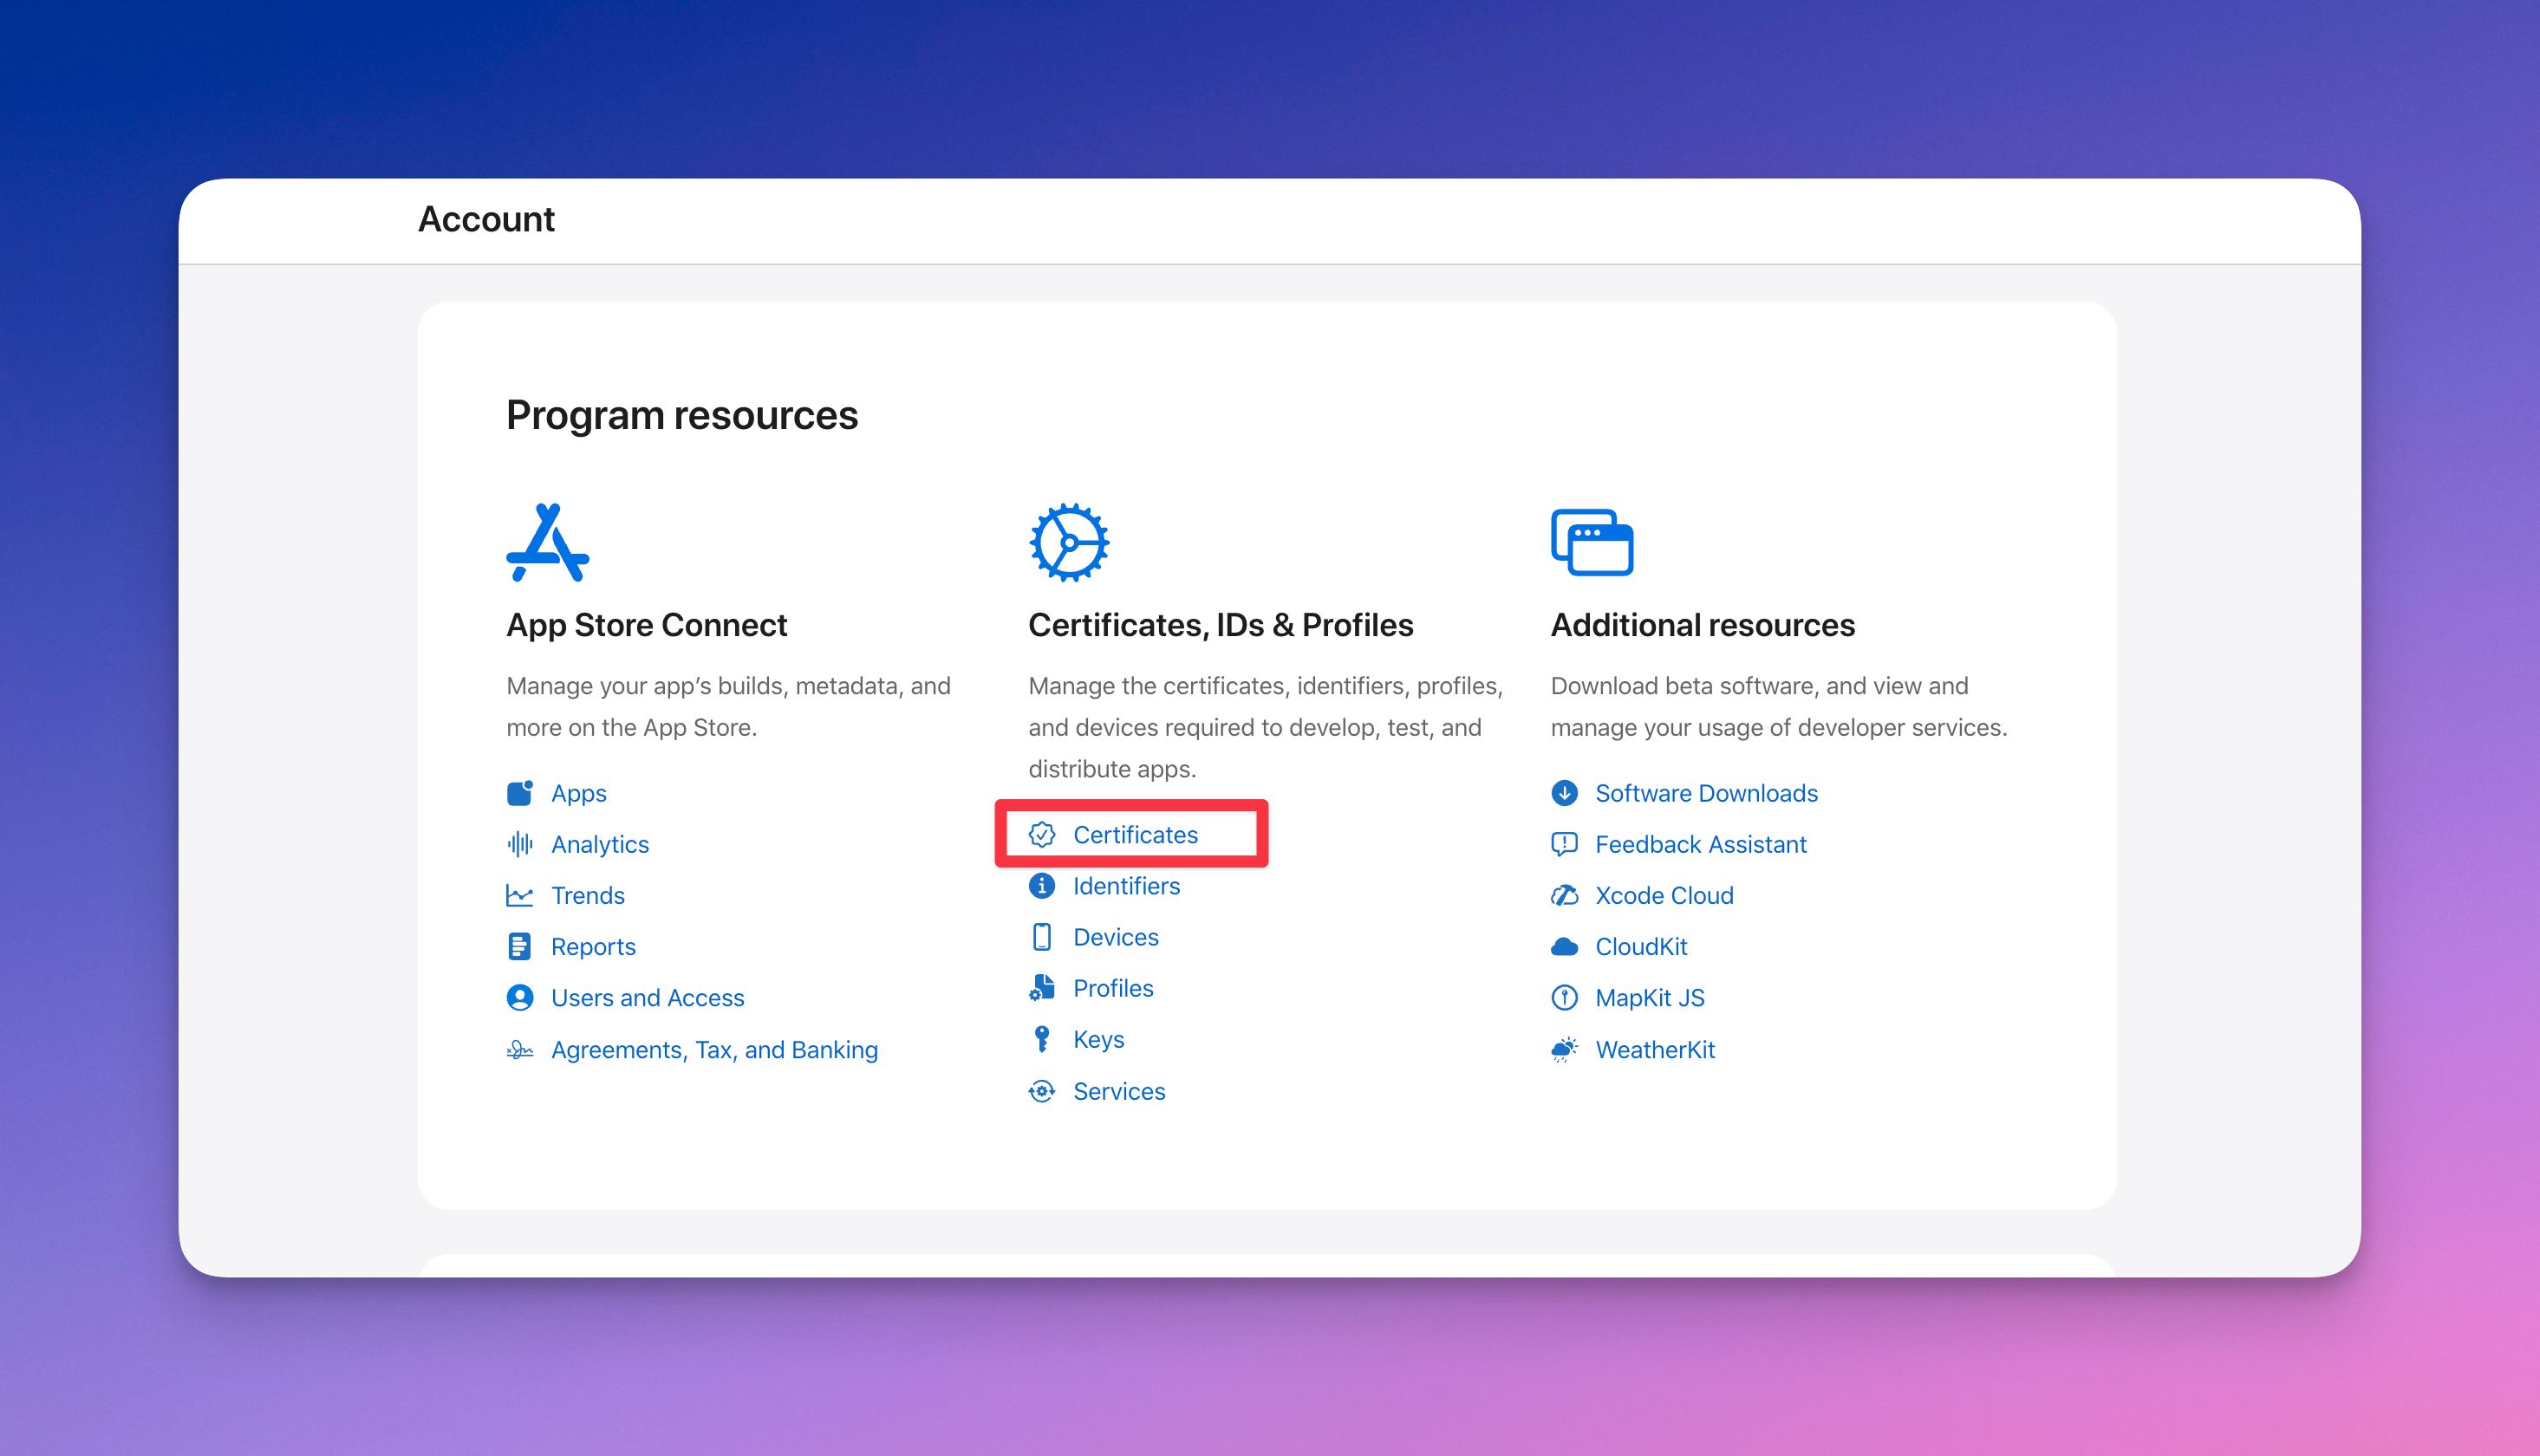The width and height of the screenshot is (2540, 1456).
Task: Open Agreements, Tax, and Banking
Action: [714, 1049]
